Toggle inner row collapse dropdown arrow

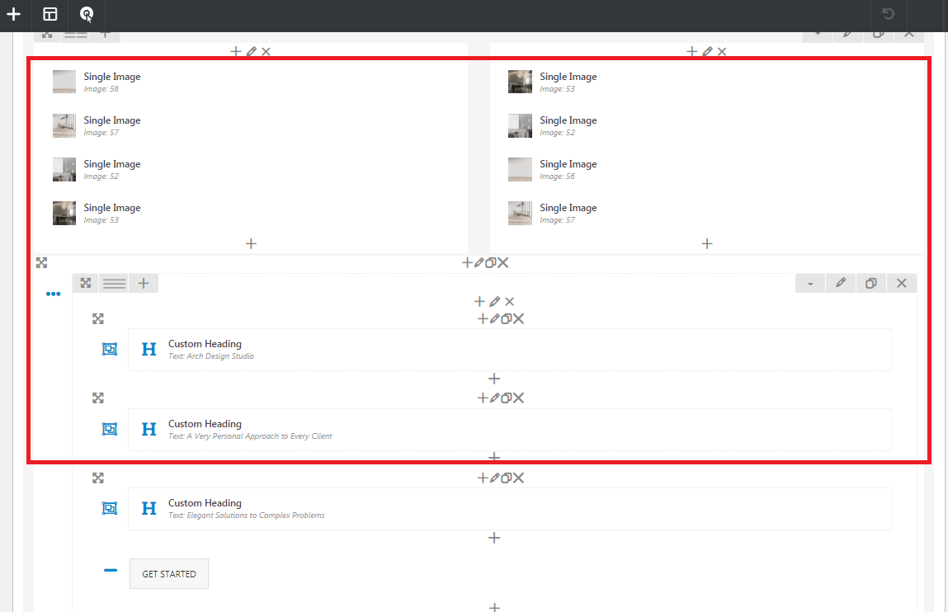coord(810,284)
